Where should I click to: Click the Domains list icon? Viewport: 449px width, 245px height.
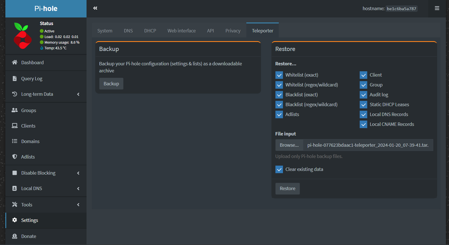[x=15, y=141]
